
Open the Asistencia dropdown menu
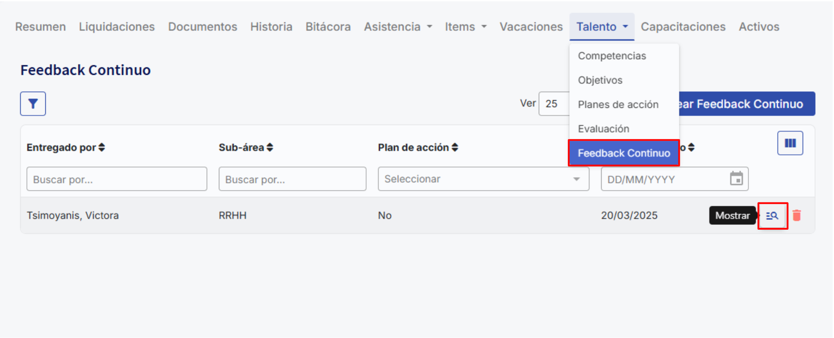click(398, 27)
